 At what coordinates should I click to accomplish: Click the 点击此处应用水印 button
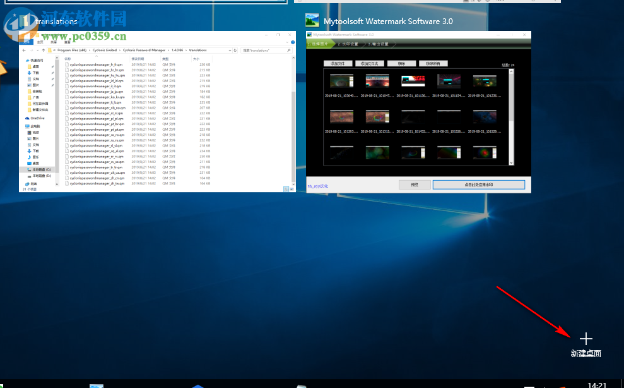478,184
